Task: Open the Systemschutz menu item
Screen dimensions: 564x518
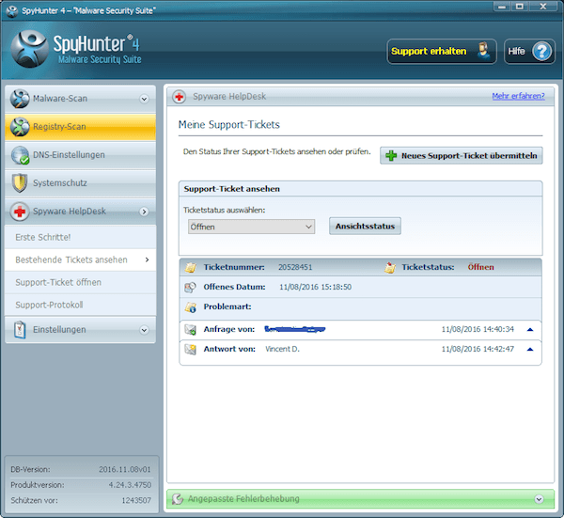Action: coord(81,183)
